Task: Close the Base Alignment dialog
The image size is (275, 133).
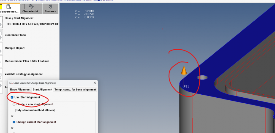Action: pos(95,83)
